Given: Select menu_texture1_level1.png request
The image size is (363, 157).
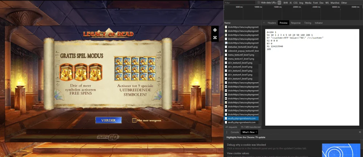Looking at the screenshot, I should click(x=241, y=59).
